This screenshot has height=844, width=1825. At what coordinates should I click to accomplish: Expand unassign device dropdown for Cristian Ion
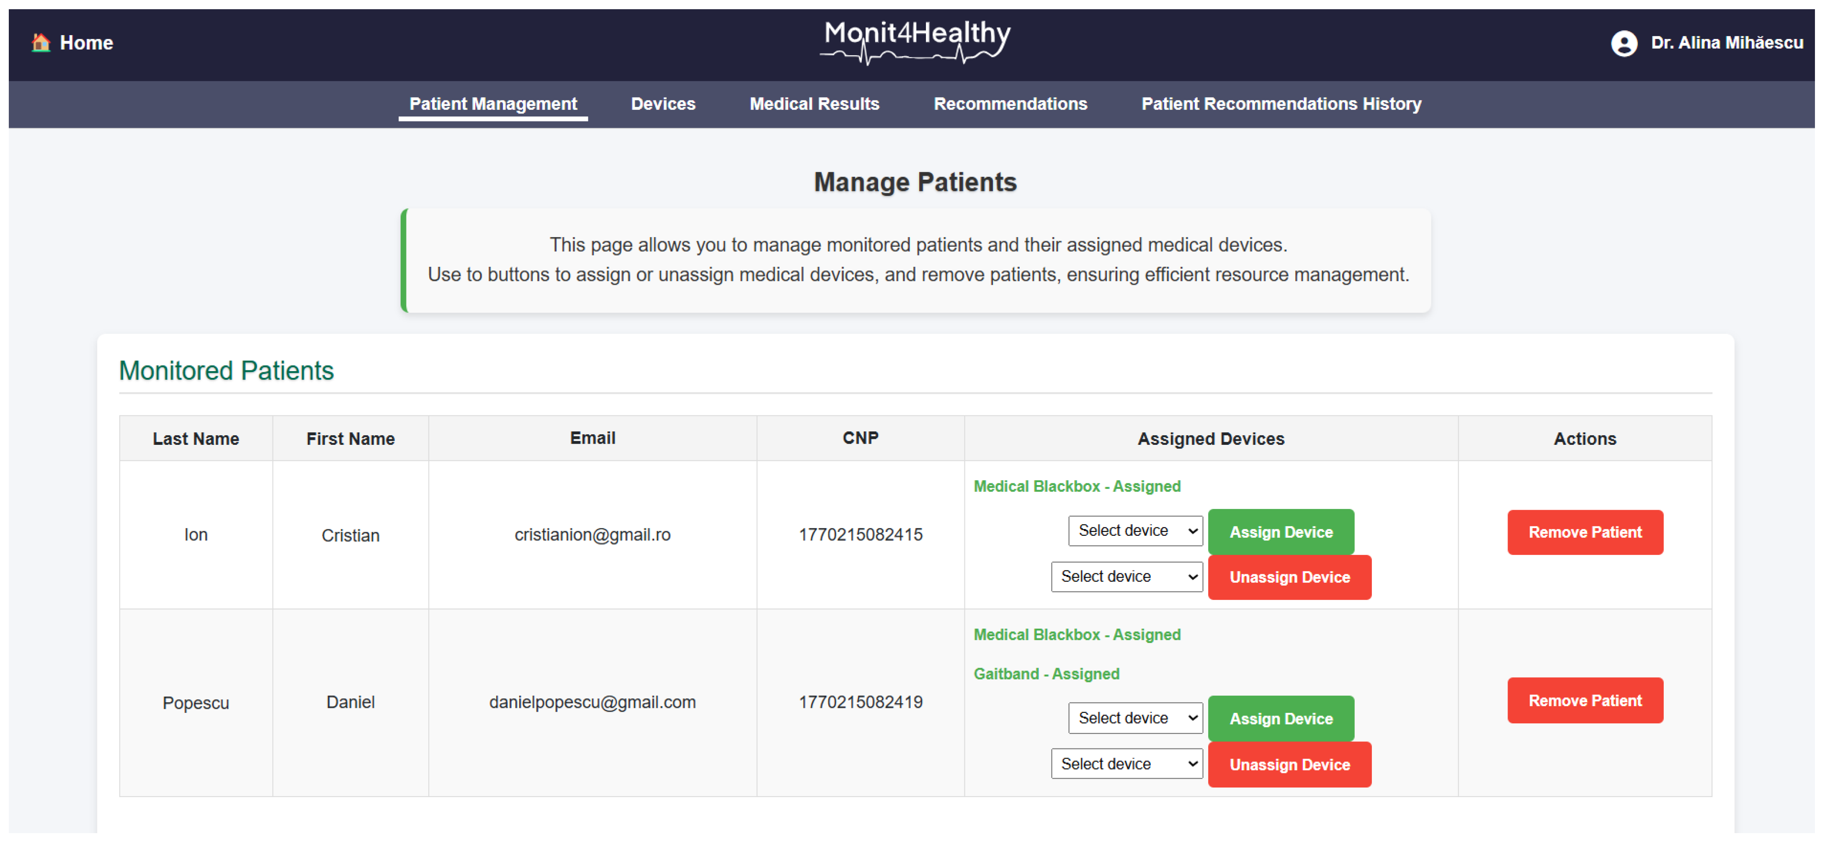tap(1126, 577)
